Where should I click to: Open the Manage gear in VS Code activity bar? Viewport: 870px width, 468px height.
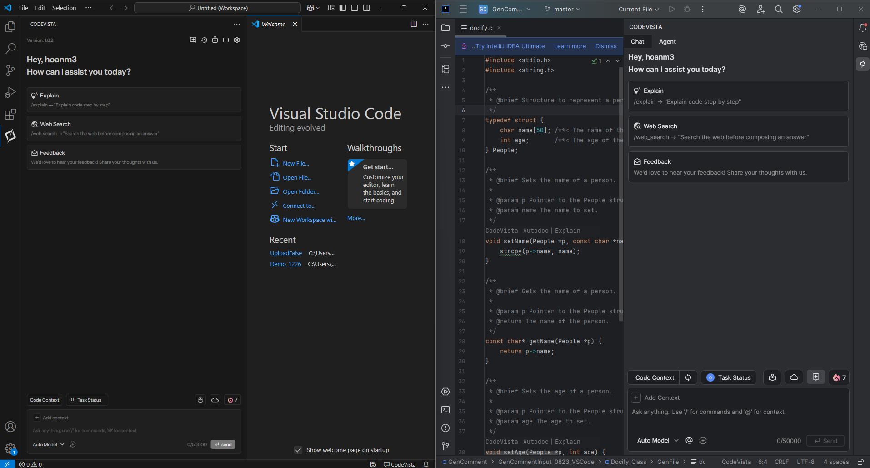10,448
